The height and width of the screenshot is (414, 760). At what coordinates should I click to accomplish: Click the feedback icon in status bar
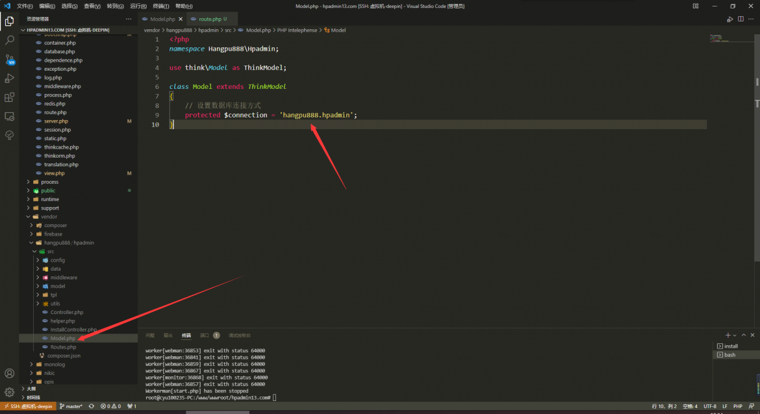(x=752, y=406)
